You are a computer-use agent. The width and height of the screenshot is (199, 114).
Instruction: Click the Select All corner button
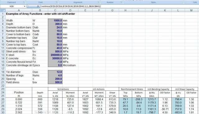[3, 10]
